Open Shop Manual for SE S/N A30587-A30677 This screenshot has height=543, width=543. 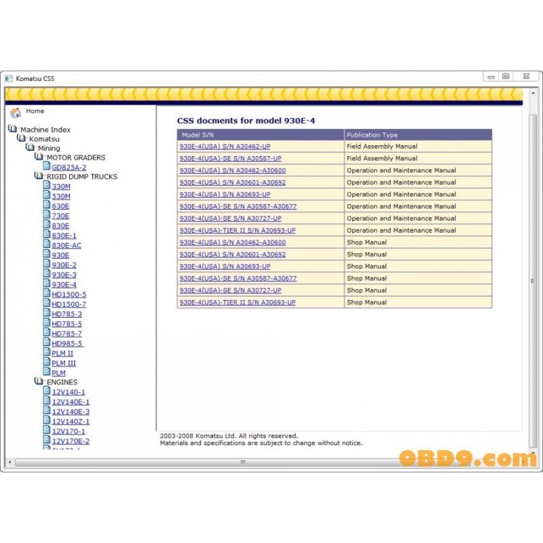click(238, 278)
